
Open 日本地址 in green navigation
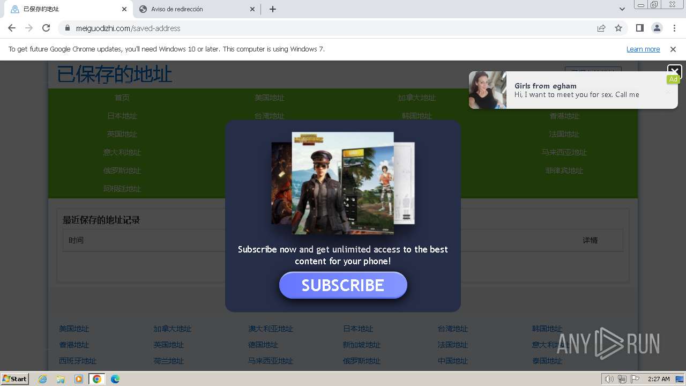122,116
